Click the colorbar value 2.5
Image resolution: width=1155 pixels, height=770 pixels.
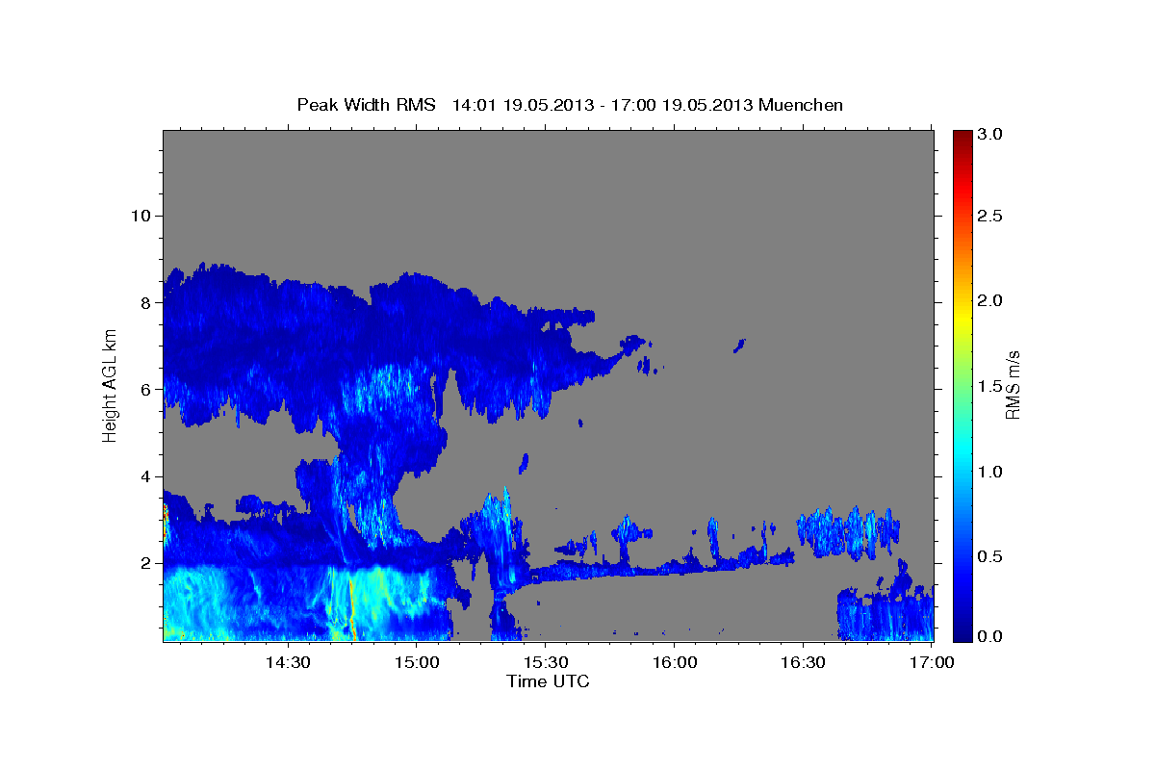[990, 217]
